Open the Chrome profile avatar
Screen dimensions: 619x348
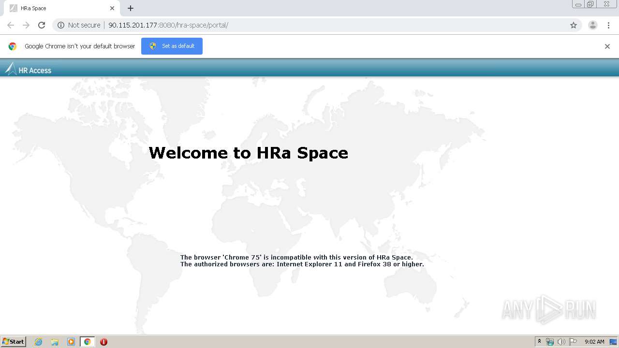593,25
